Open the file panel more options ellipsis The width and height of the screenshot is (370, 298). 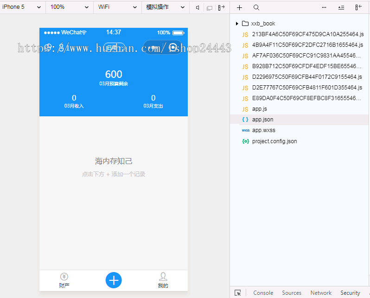click(324, 7)
